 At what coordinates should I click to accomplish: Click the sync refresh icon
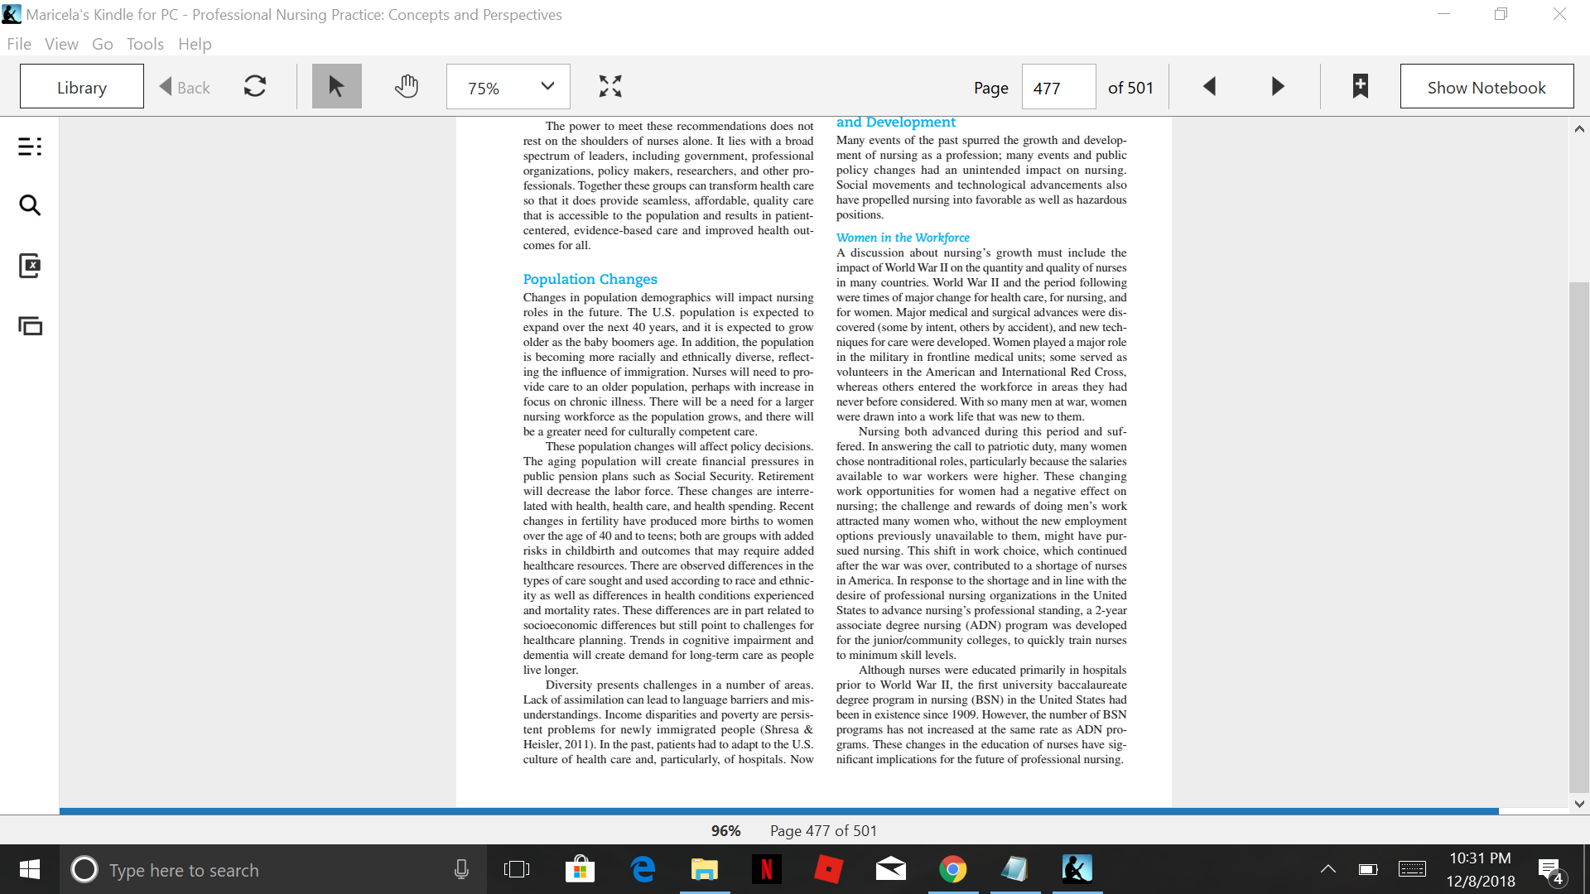coord(255,86)
